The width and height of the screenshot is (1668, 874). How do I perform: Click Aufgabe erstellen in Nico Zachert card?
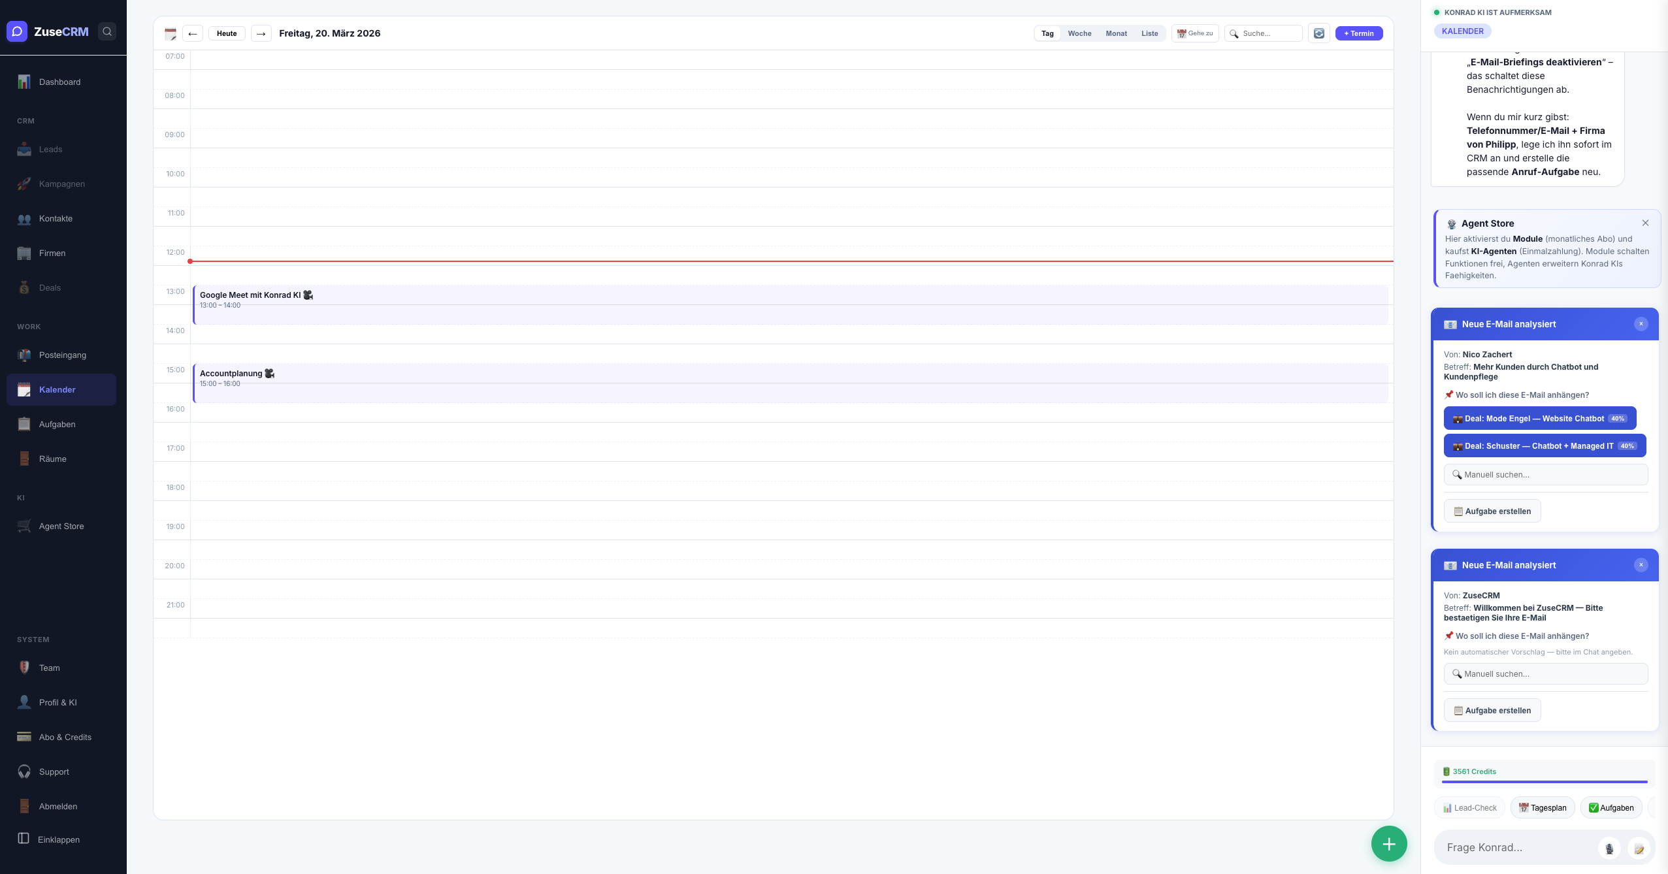coord(1492,511)
